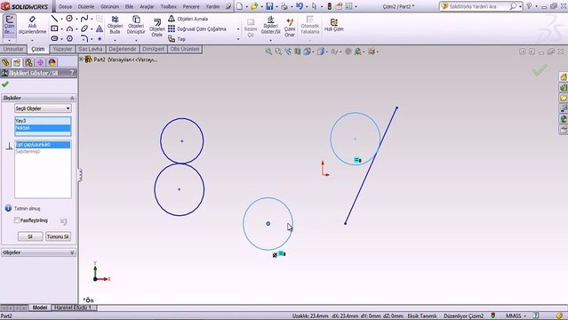Click Hızlı Çizim rapid sketch tool
Screen dimensions: 568x320
[333, 25]
